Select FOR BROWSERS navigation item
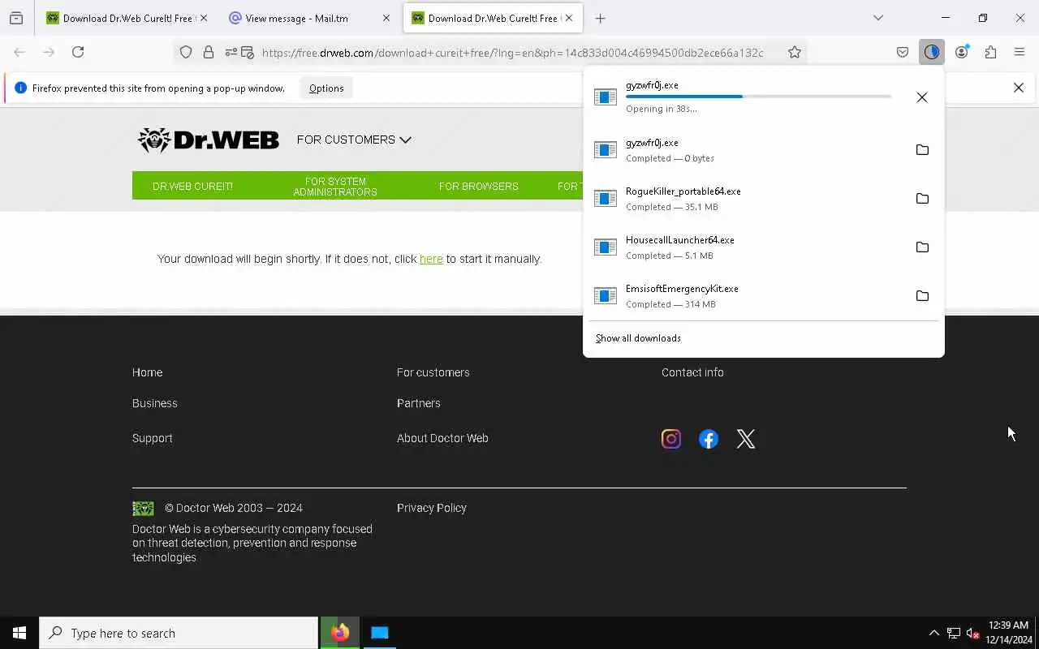1039x649 pixels. coord(479,186)
